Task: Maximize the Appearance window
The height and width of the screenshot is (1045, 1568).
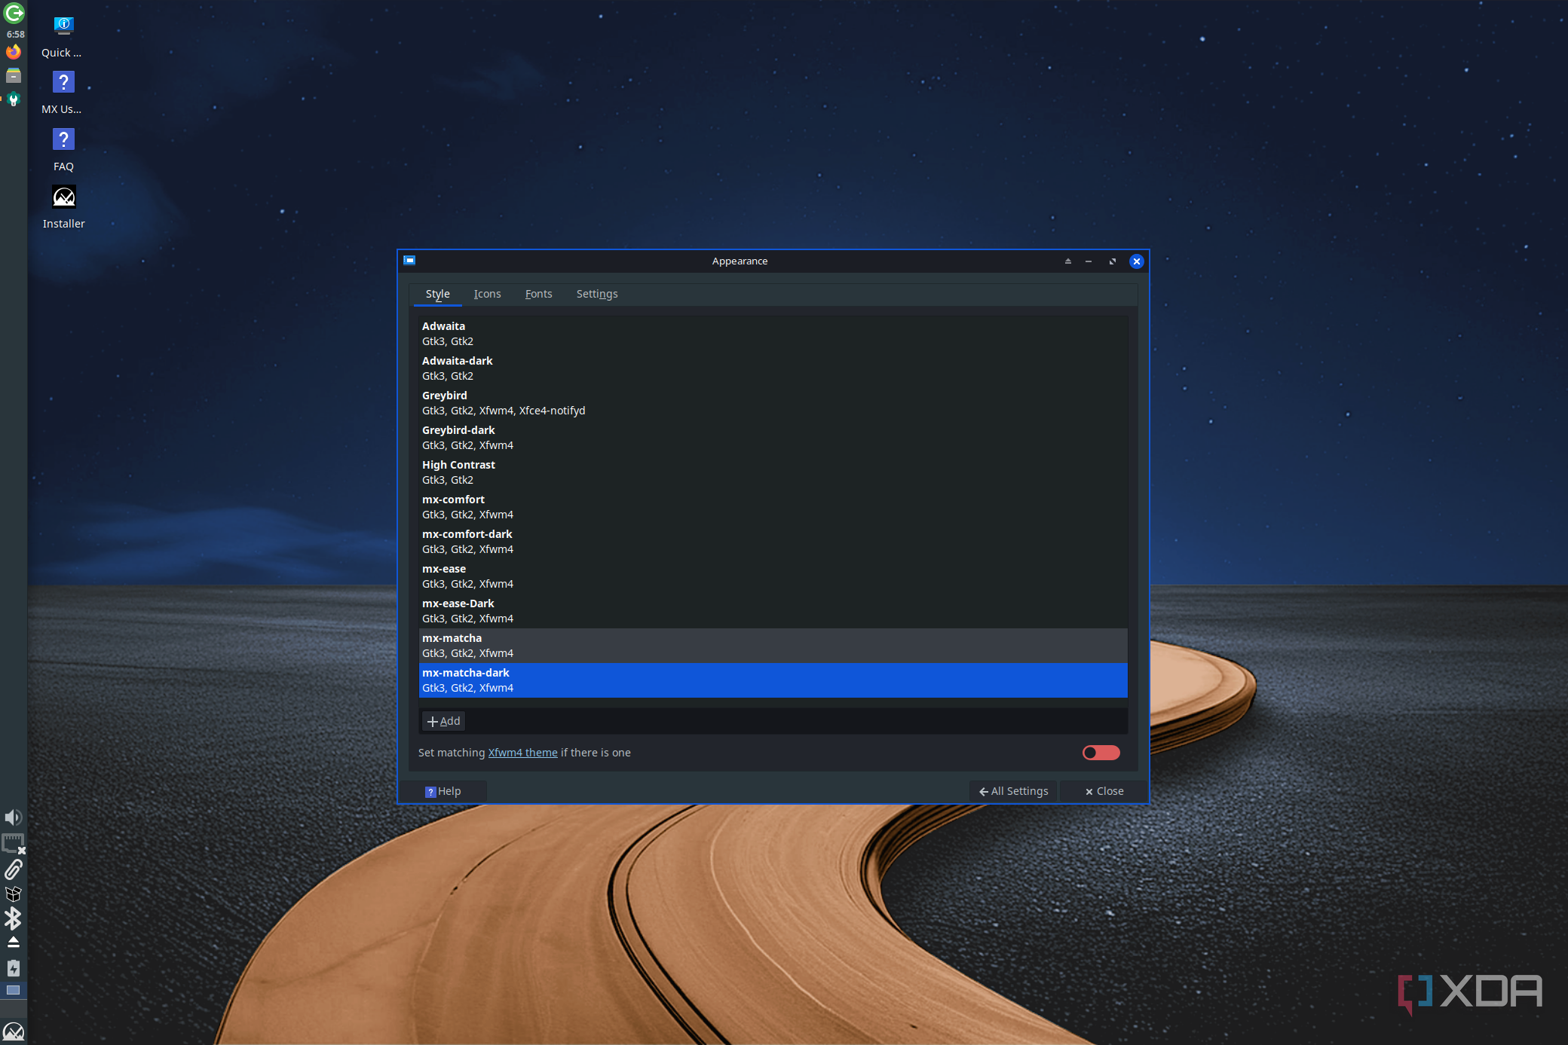Action: coord(1112,261)
